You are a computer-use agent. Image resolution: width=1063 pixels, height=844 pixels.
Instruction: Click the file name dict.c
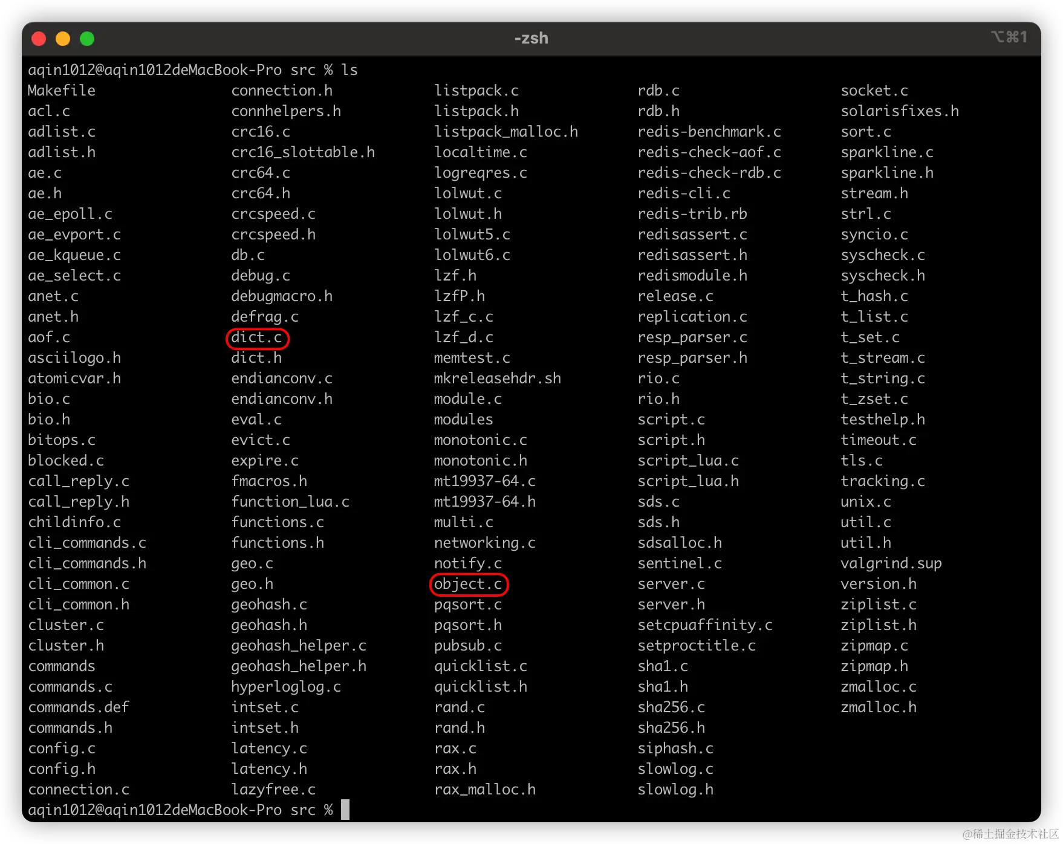(256, 337)
